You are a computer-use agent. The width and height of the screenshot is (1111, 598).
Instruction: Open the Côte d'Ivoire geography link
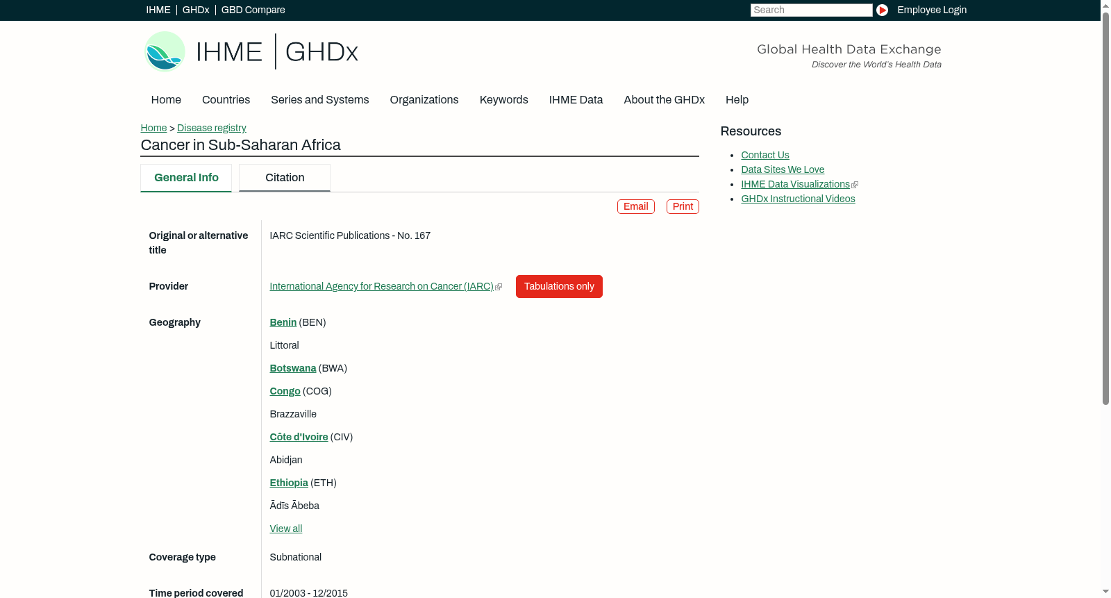(299, 437)
